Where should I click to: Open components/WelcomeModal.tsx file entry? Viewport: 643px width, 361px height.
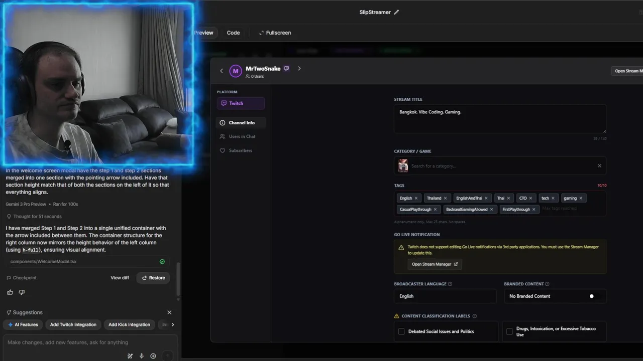tap(88, 262)
